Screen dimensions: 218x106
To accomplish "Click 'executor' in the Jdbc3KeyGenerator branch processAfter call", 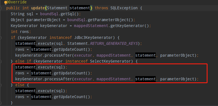I will pos(83,56).
